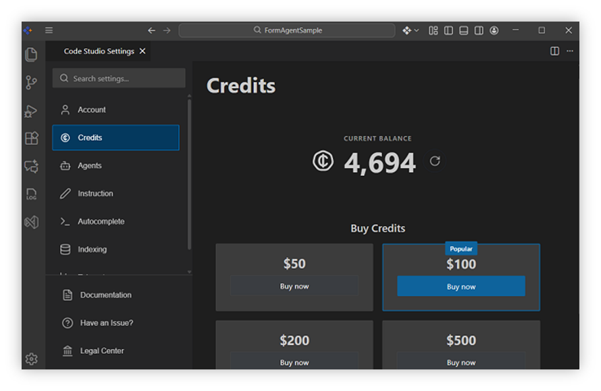
Task: Refresh the current credits balance
Action: tap(435, 161)
